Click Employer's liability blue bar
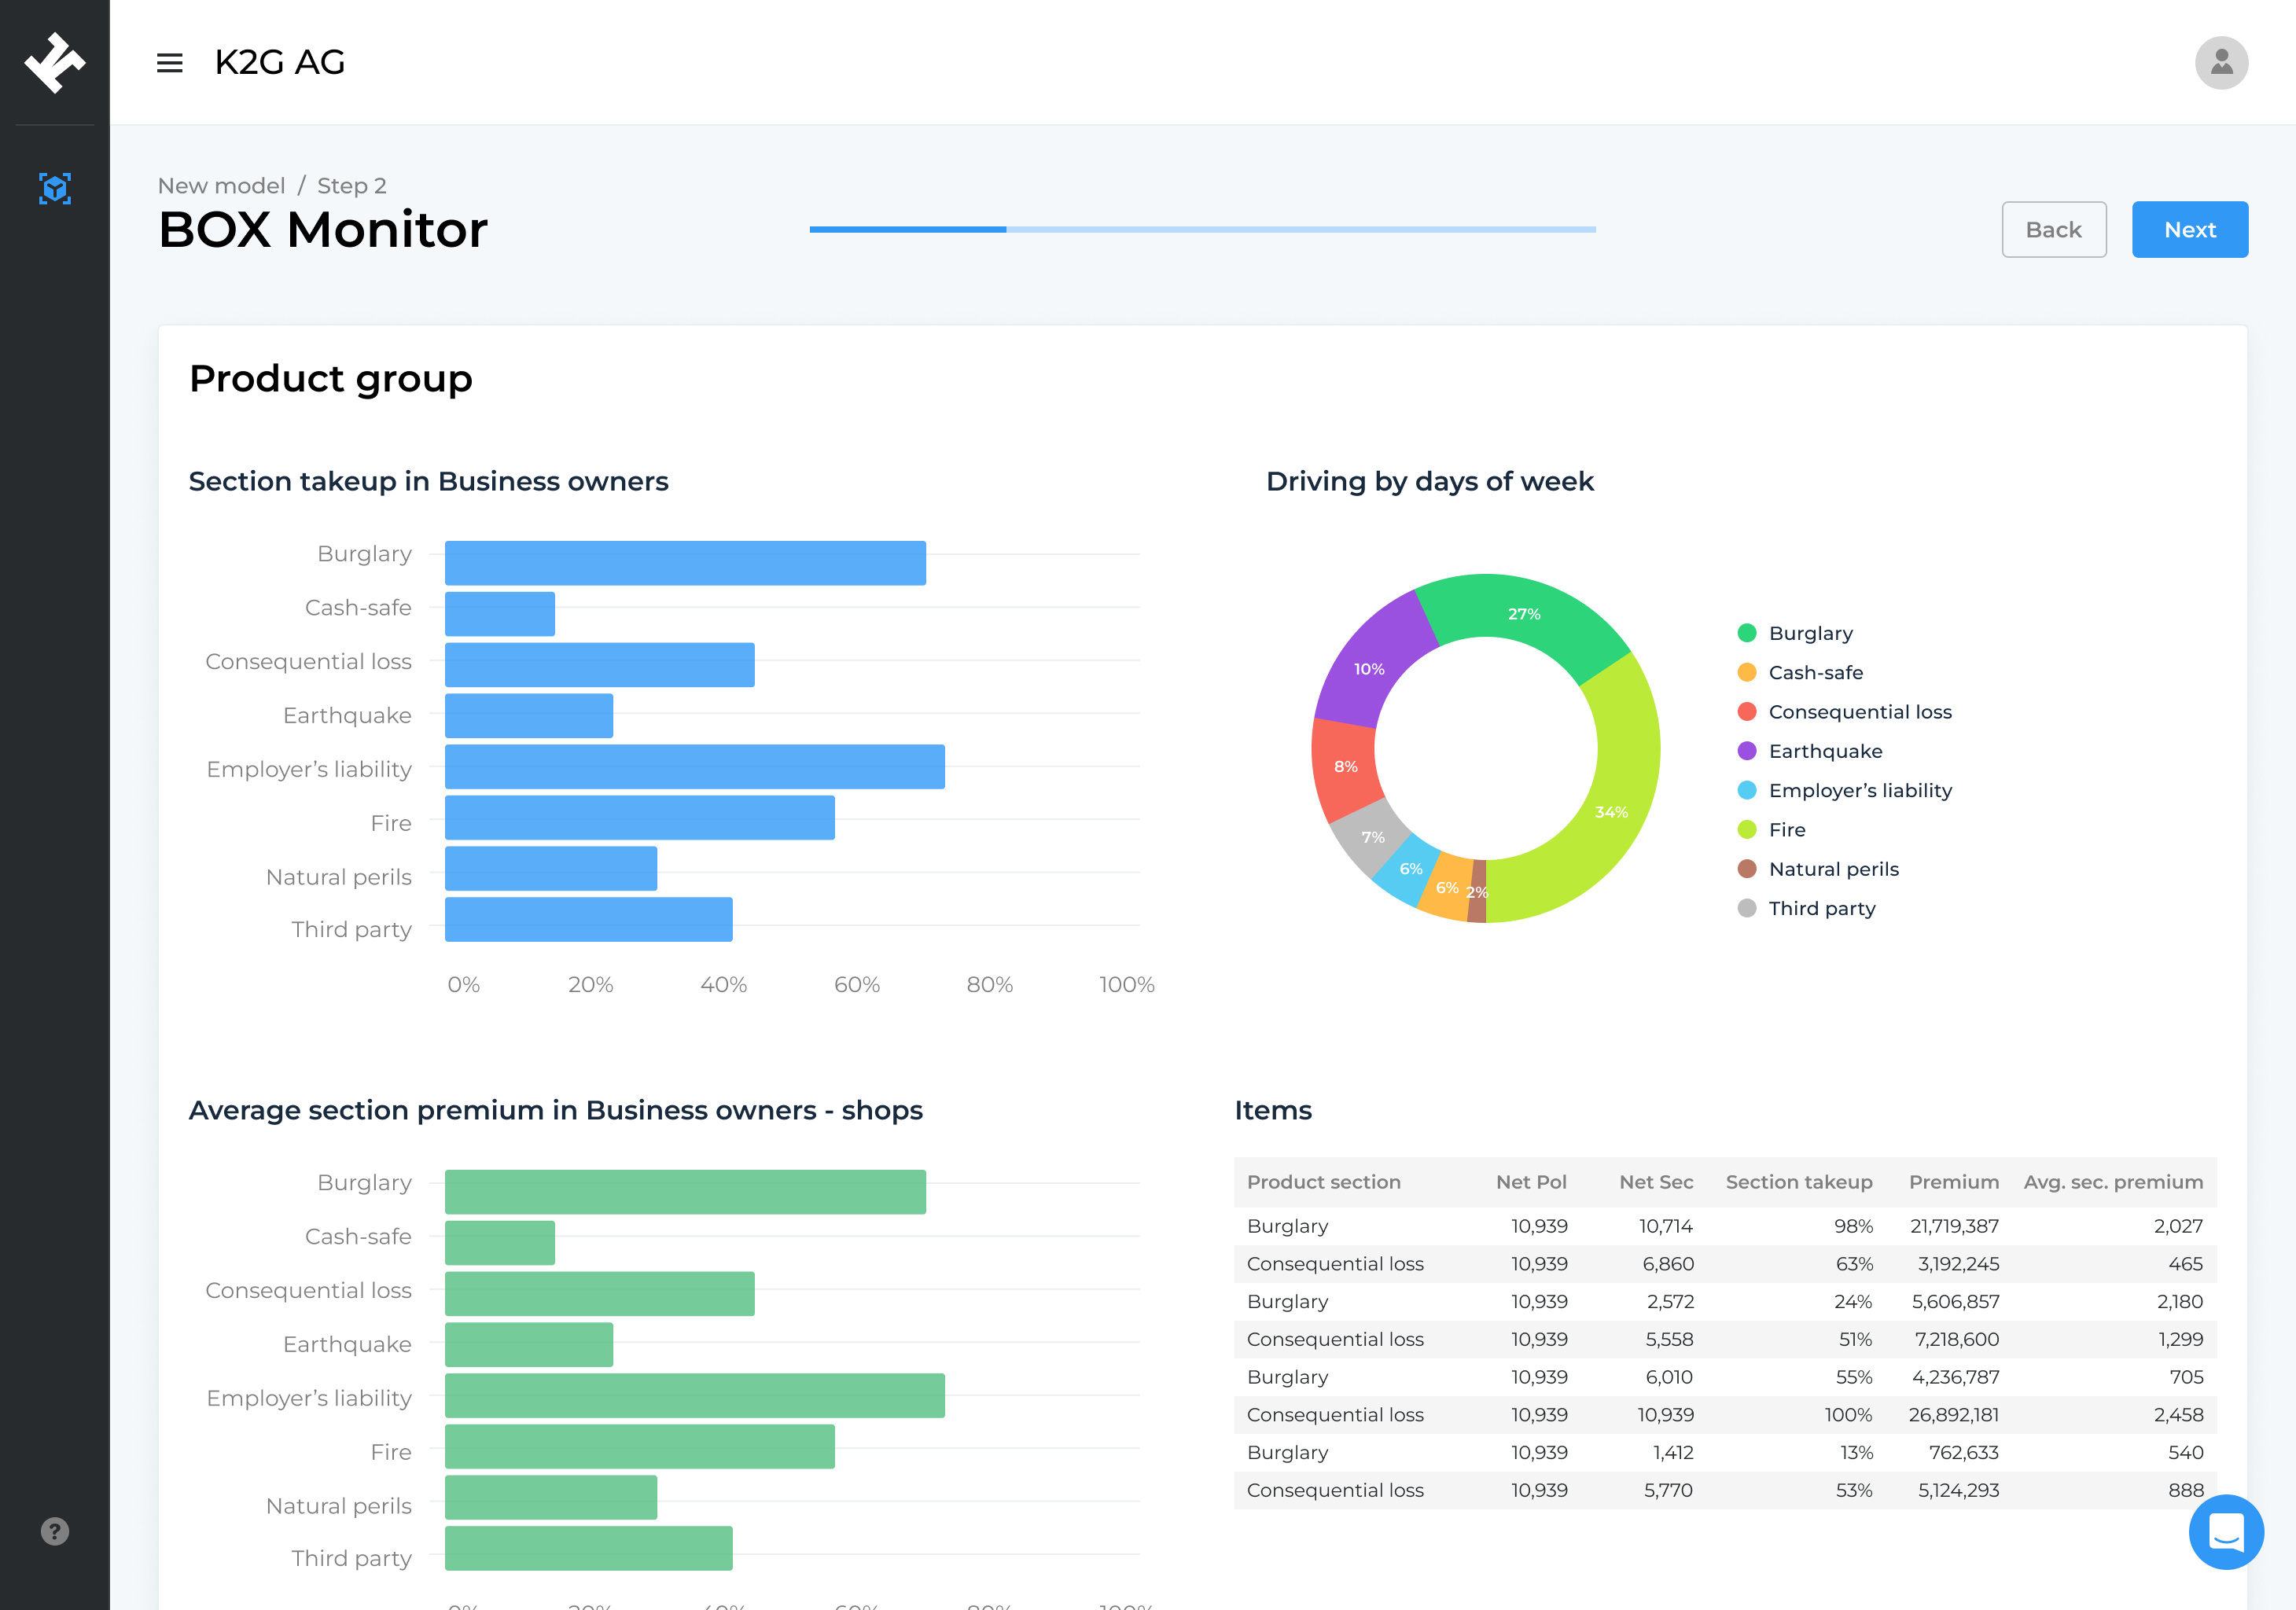2296x1610 pixels. 694,767
